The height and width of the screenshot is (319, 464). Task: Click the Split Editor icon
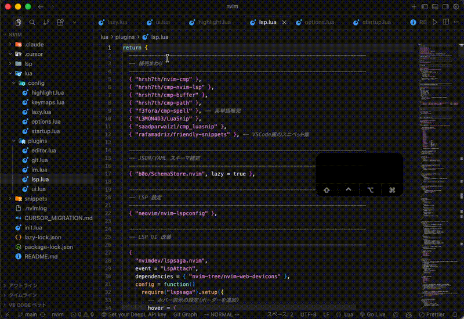pyautogui.click(x=444, y=22)
